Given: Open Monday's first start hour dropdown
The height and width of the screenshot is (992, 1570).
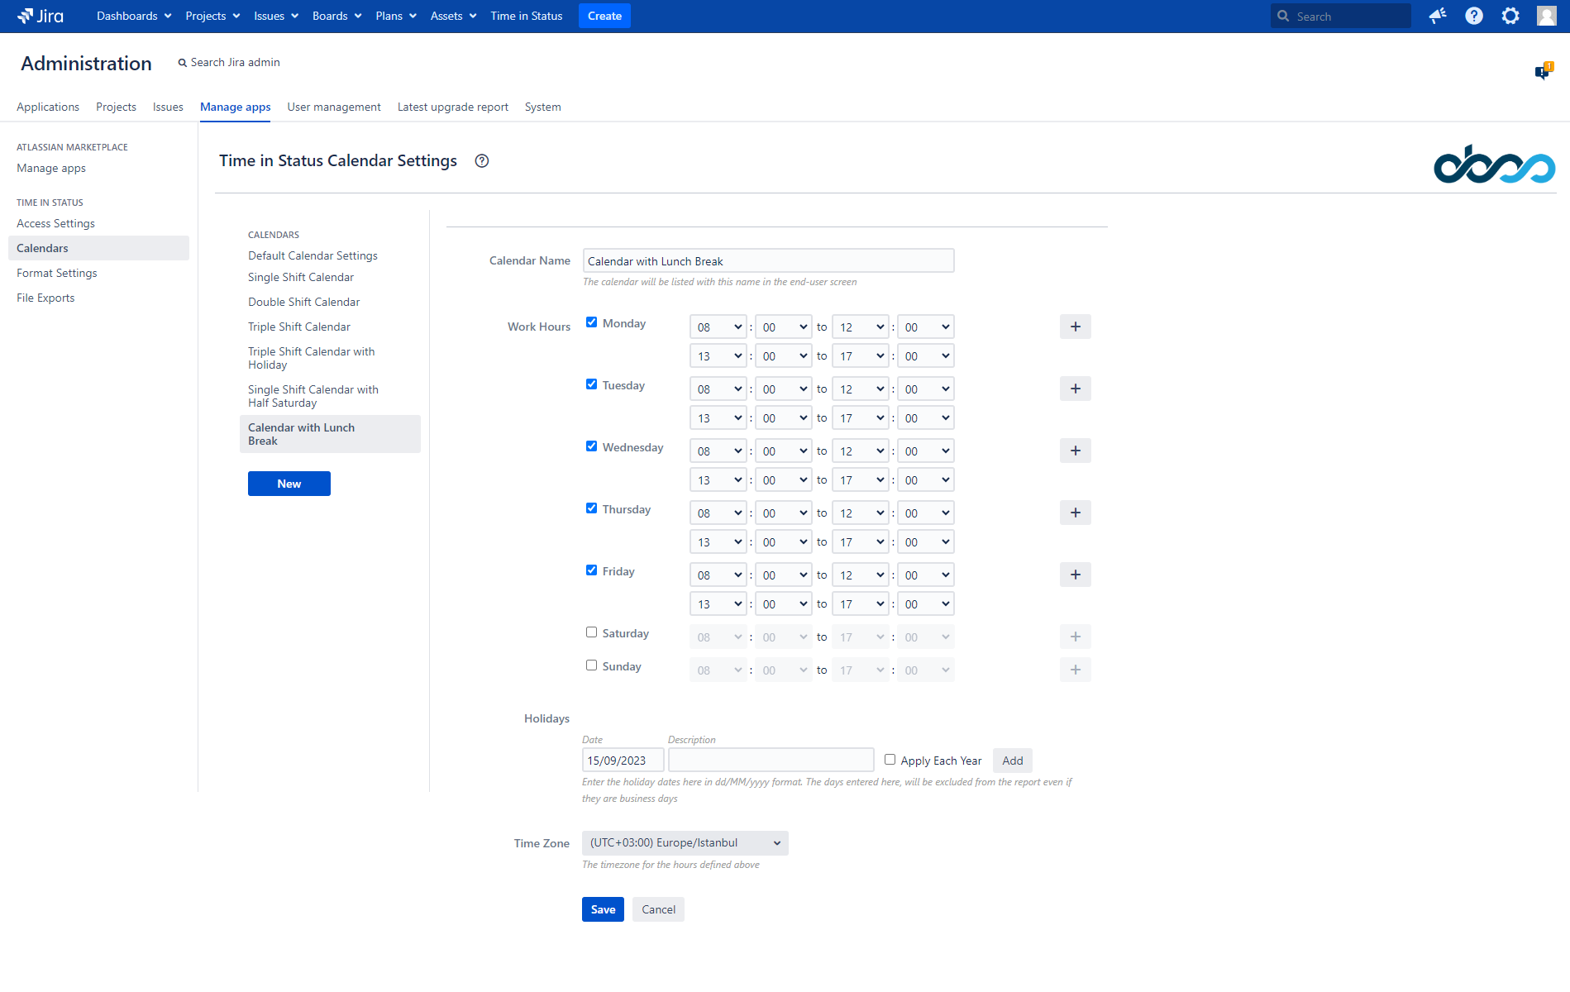Looking at the screenshot, I should [718, 327].
